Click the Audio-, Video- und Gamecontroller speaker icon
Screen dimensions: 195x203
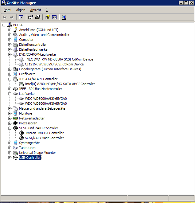tap(15, 35)
